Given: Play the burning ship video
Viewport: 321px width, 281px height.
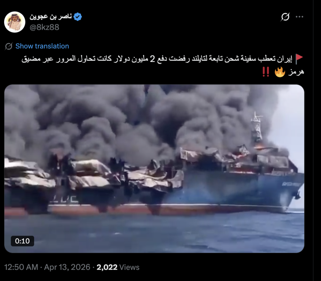Looking at the screenshot, I should tap(154, 169).
